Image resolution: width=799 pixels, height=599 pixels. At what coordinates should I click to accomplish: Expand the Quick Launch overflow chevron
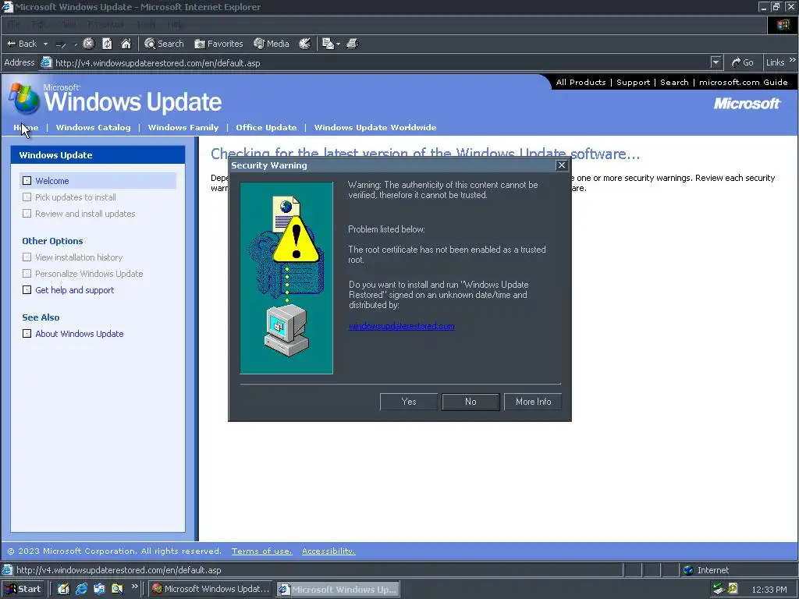(x=134, y=587)
